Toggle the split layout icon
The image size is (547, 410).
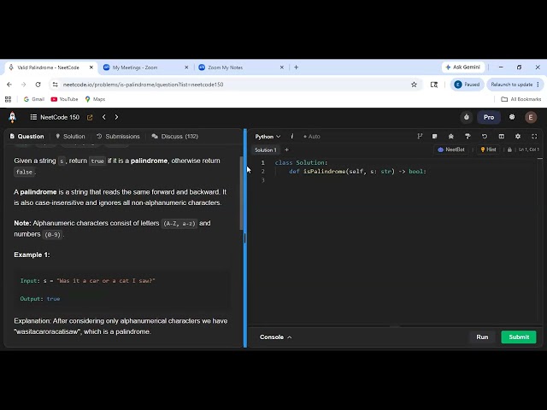502,137
